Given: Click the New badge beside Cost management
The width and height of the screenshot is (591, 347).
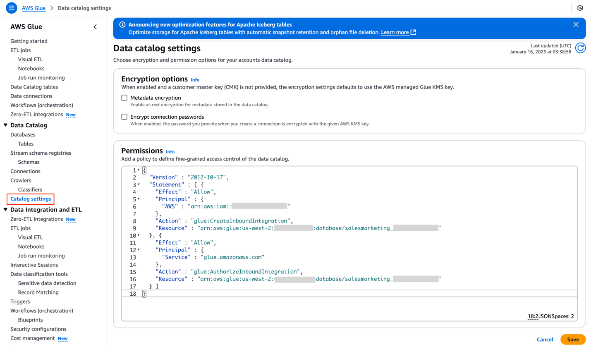Looking at the screenshot, I should pos(62,338).
